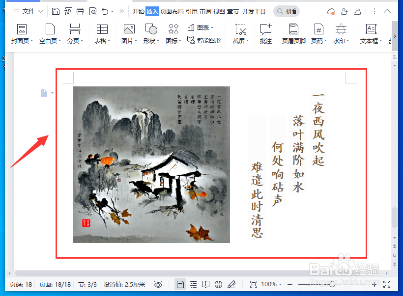The image size is (403, 296).
Task: Click the cloud sync status icon
Action: [x=331, y=12]
